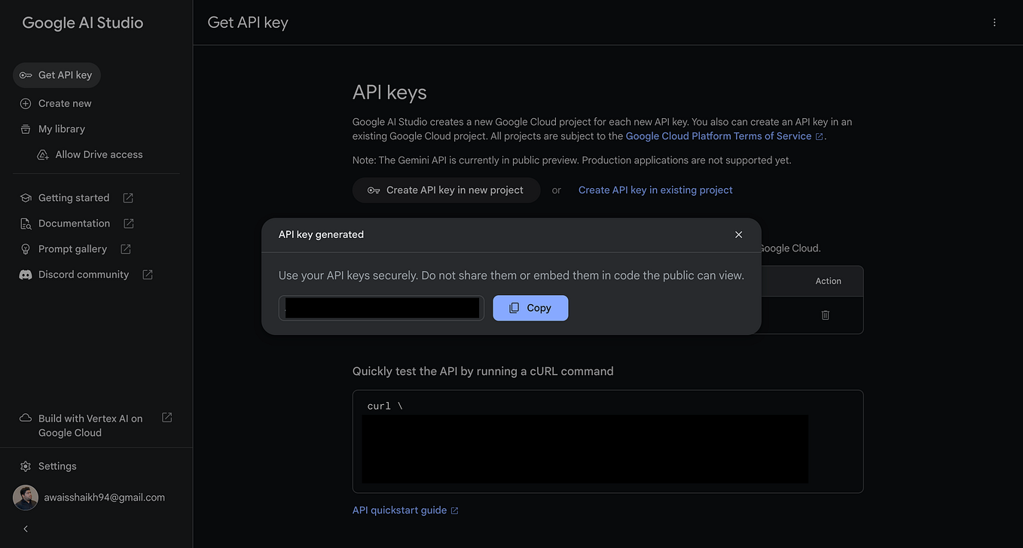The width and height of the screenshot is (1023, 548).
Task: Click the Create new plus icon
Action: [x=24, y=103]
